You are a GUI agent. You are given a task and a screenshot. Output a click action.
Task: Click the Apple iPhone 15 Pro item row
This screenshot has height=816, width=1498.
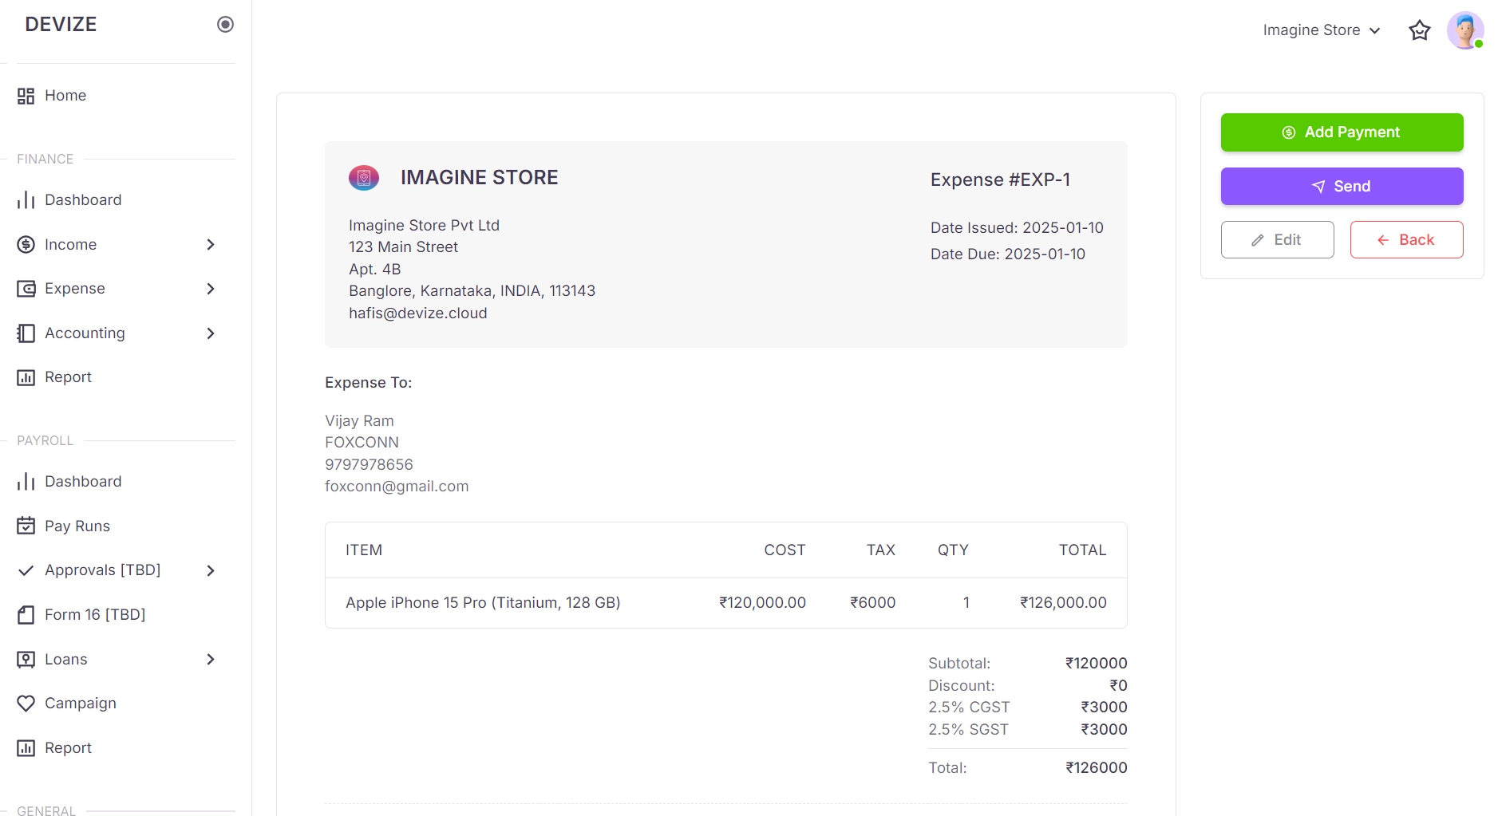(x=726, y=603)
